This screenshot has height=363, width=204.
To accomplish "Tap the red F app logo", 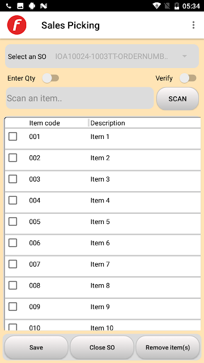I will 16,25.
